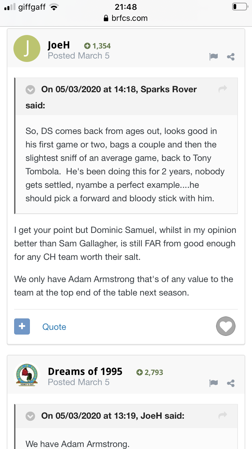Image resolution: width=252 pixels, height=449 pixels.
Task: View JoeH's 1,354 reputation score
Action: click(x=97, y=46)
